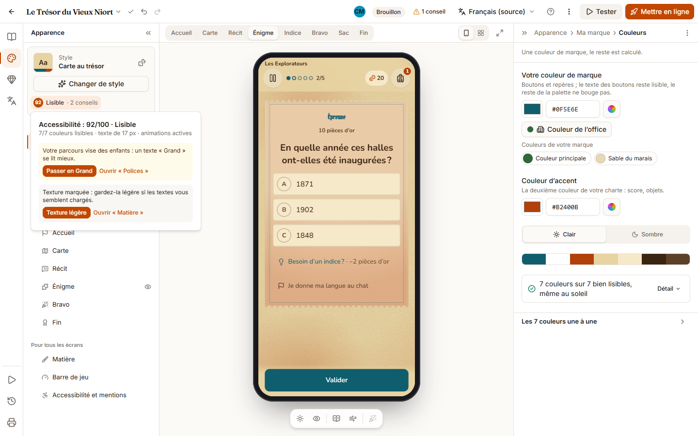This screenshot has height=436, width=698.
Task: Click the reader icon in preview toolbar
Action: point(336,419)
